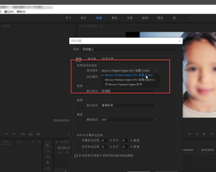
Task: Open the 组件 workspace
Action: [83, 18]
